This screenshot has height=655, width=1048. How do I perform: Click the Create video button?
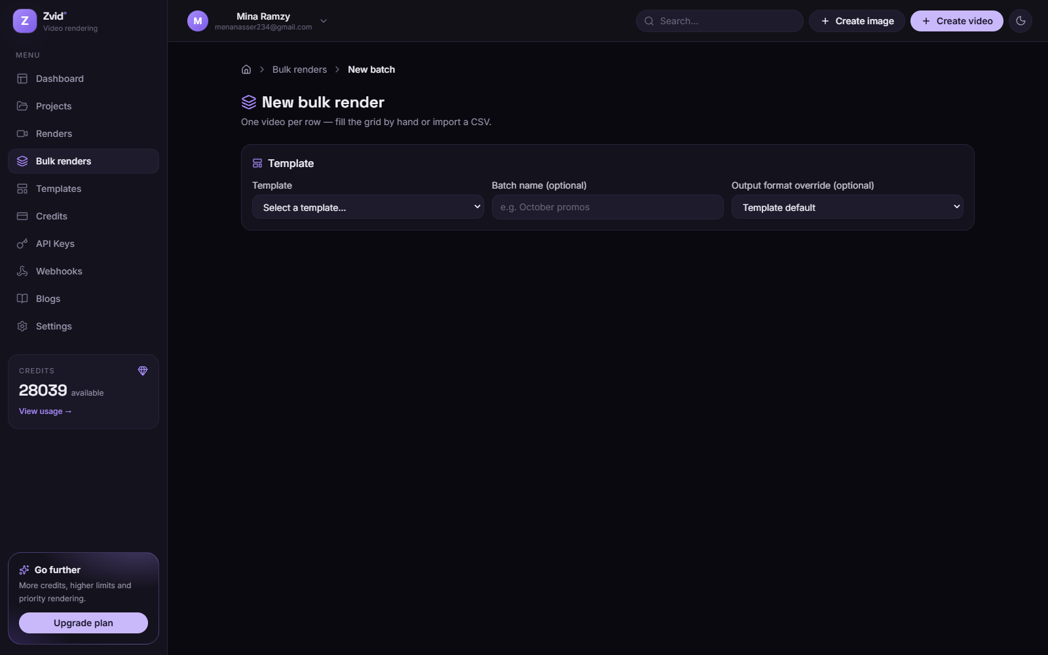(x=956, y=21)
